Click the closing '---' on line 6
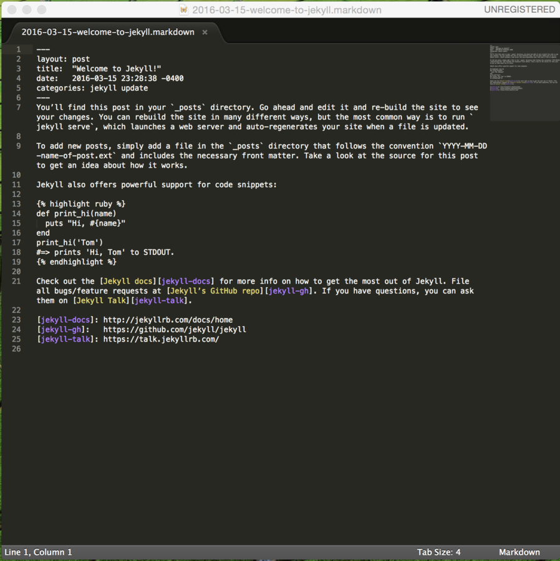 pos(43,98)
